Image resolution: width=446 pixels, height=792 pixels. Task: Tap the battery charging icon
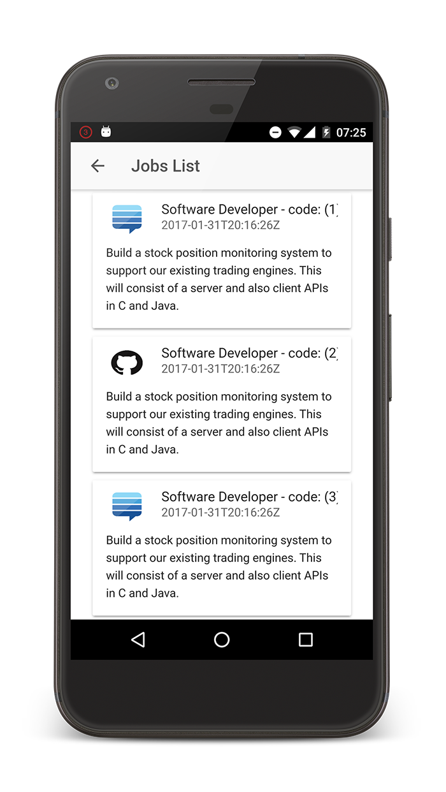tap(326, 132)
